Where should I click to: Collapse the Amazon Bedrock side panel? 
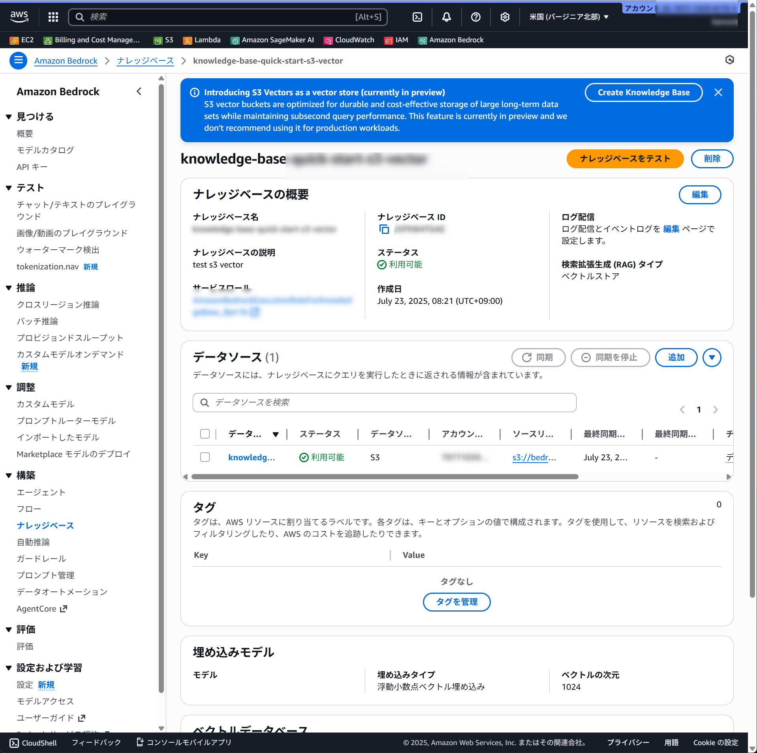click(139, 92)
